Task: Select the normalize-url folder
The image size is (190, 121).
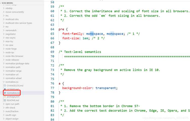Action: click(12, 74)
